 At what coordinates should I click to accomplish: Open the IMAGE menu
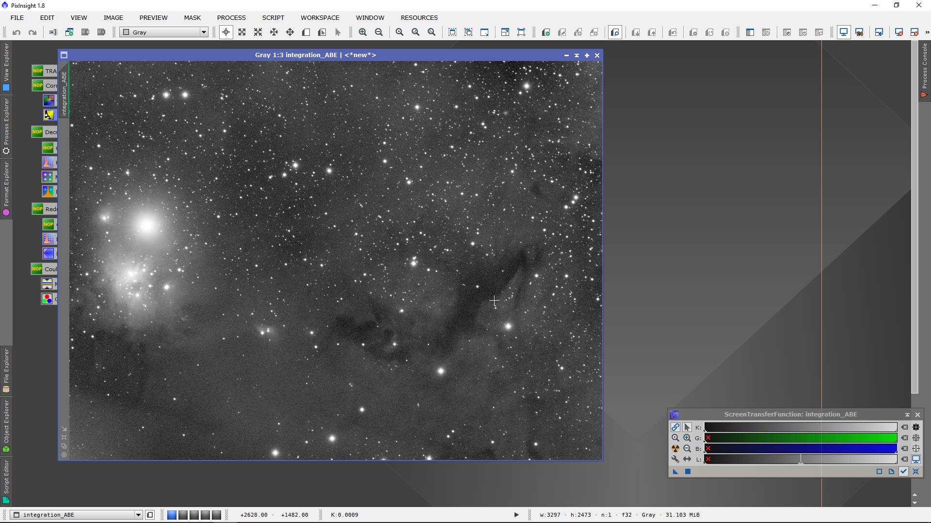[x=113, y=17]
